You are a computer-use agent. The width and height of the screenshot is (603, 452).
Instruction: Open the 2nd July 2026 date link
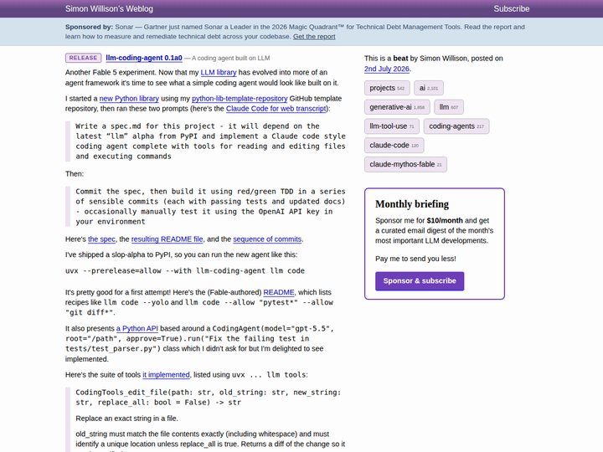click(x=386, y=69)
